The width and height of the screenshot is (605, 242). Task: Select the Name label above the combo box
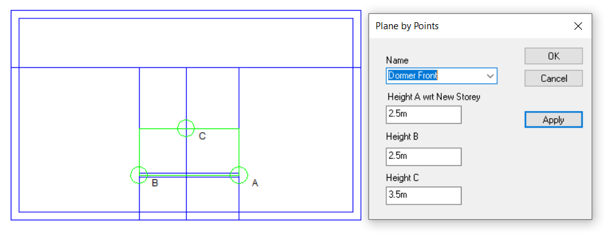(397, 60)
